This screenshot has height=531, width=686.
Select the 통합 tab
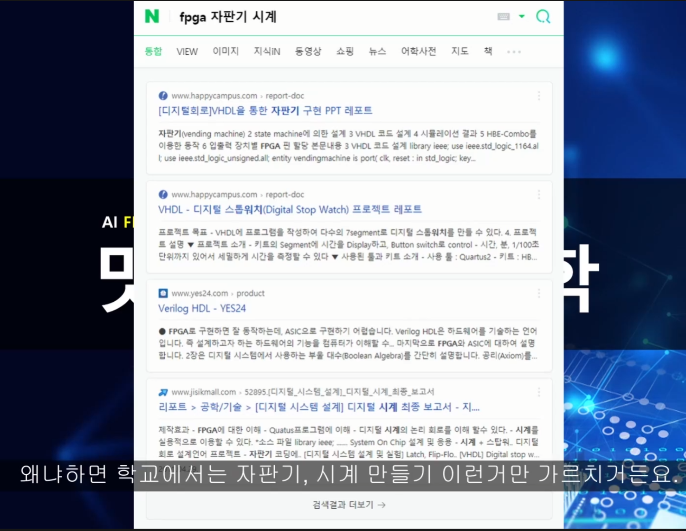tap(153, 51)
